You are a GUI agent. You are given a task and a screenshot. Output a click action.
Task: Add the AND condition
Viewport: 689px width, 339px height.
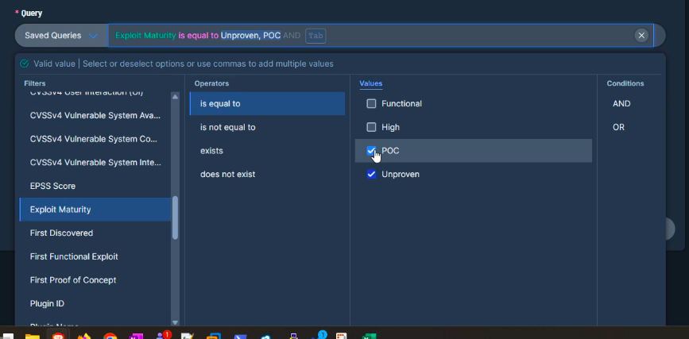[x=621, y=104]
